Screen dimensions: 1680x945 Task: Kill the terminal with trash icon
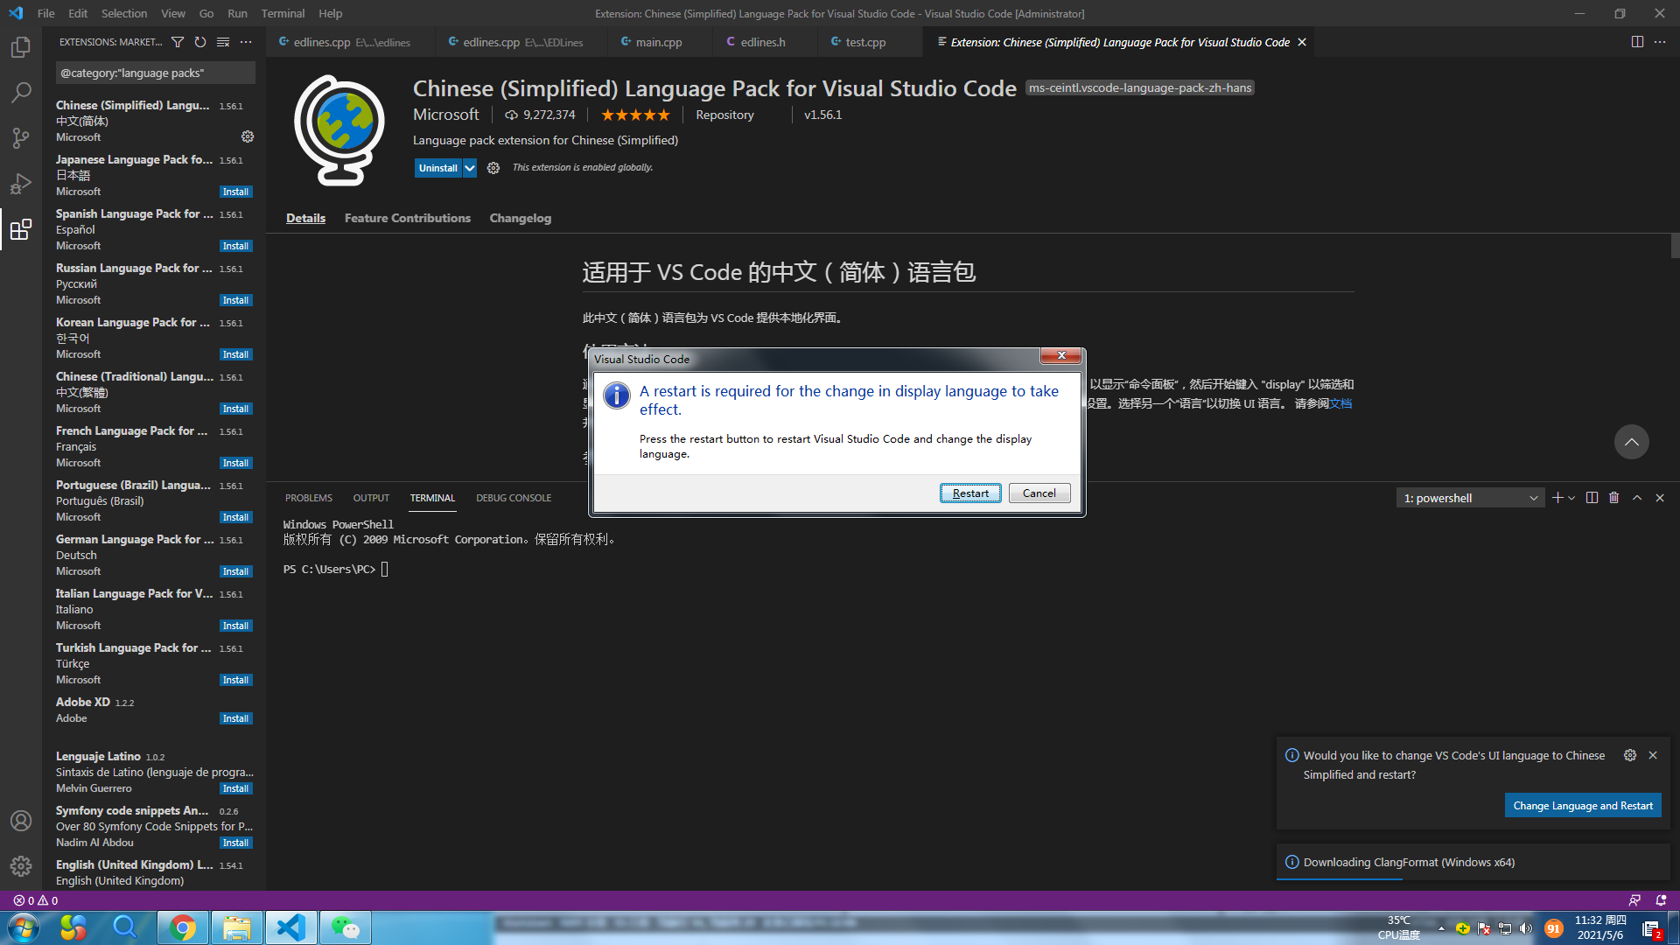[1614, 498]
